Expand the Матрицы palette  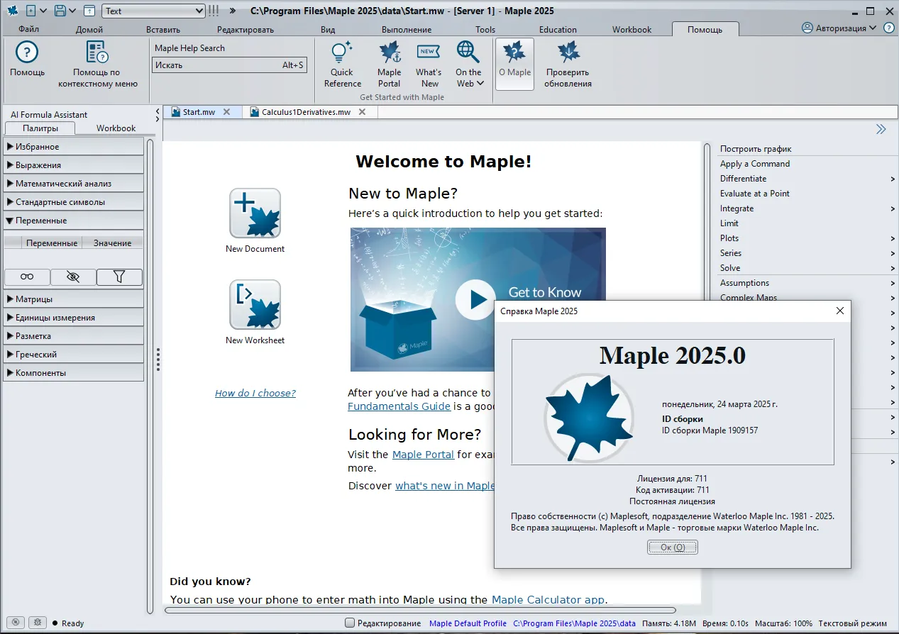[x=74, y=299]
